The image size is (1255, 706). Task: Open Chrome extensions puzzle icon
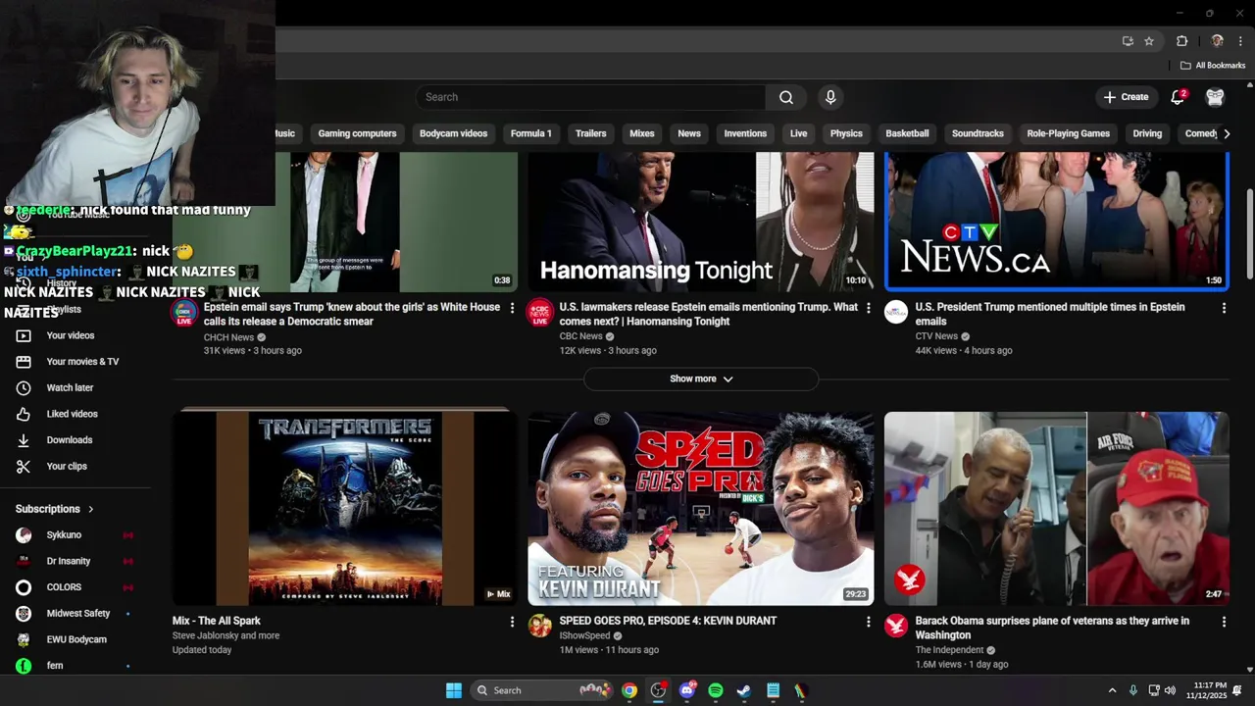pos(1181,41)
